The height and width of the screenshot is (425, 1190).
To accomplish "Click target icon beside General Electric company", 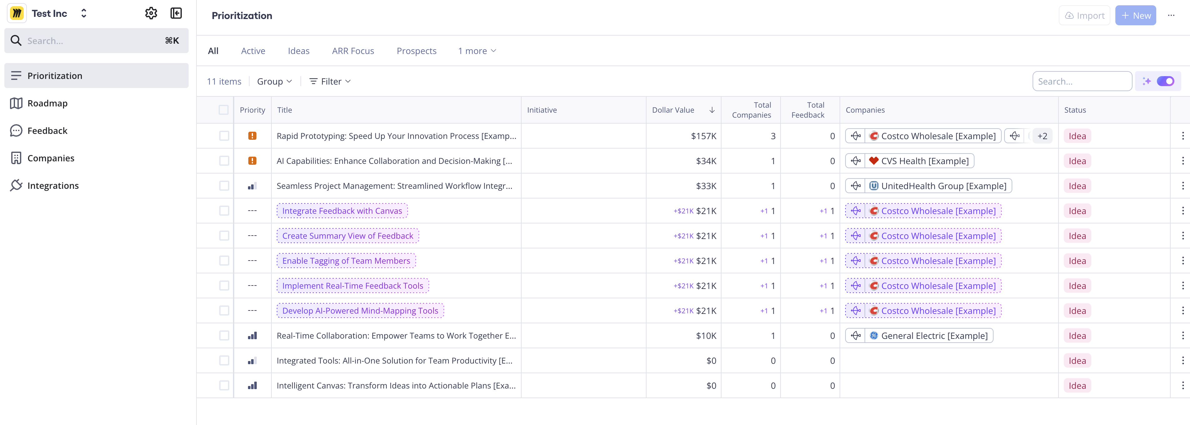I will tap(855, 335).
